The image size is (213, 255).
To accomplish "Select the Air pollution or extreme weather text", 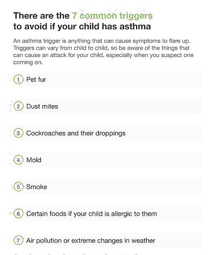I will [91, 241].
